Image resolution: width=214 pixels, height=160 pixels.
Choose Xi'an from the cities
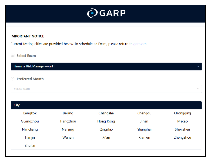pyautogui.click(x=106, y=137)
